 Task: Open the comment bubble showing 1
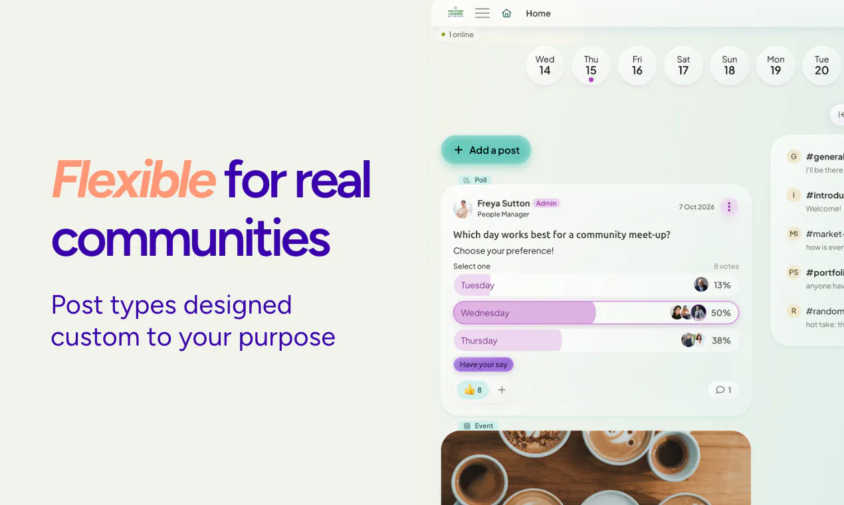pyautogui.click(x=724, y=390)
